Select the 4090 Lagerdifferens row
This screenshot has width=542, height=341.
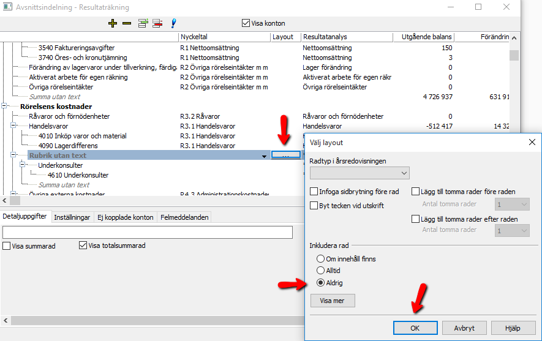point(68,146)
